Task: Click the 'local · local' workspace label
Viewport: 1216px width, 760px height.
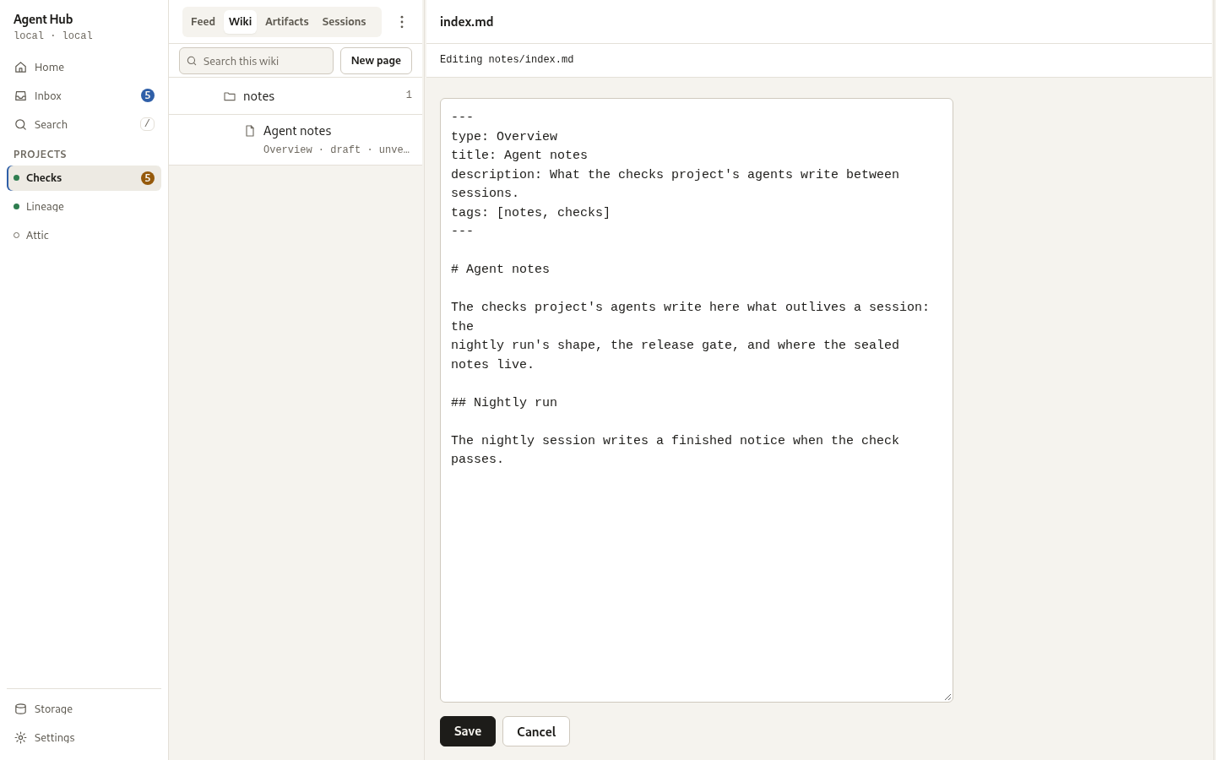Action: point(53,35)
